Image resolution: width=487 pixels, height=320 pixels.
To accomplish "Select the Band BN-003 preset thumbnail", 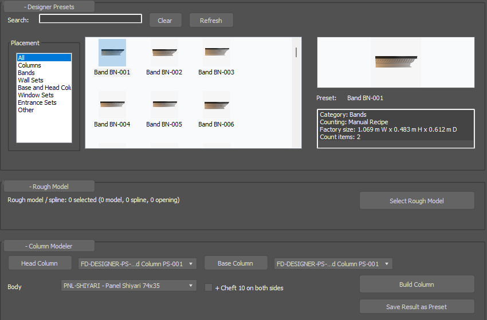I will tap(217, 53).
